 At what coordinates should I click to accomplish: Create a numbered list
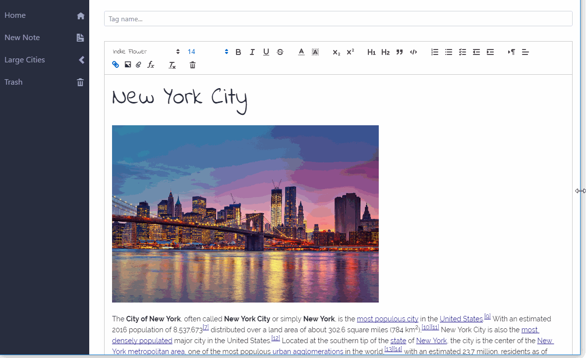435,52
